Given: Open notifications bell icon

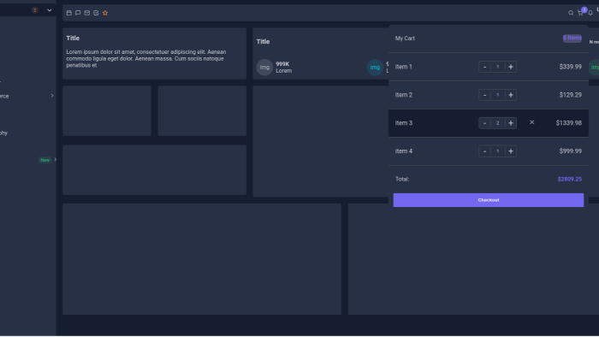Looking at the screenshot, I should (x=590, y=13).
